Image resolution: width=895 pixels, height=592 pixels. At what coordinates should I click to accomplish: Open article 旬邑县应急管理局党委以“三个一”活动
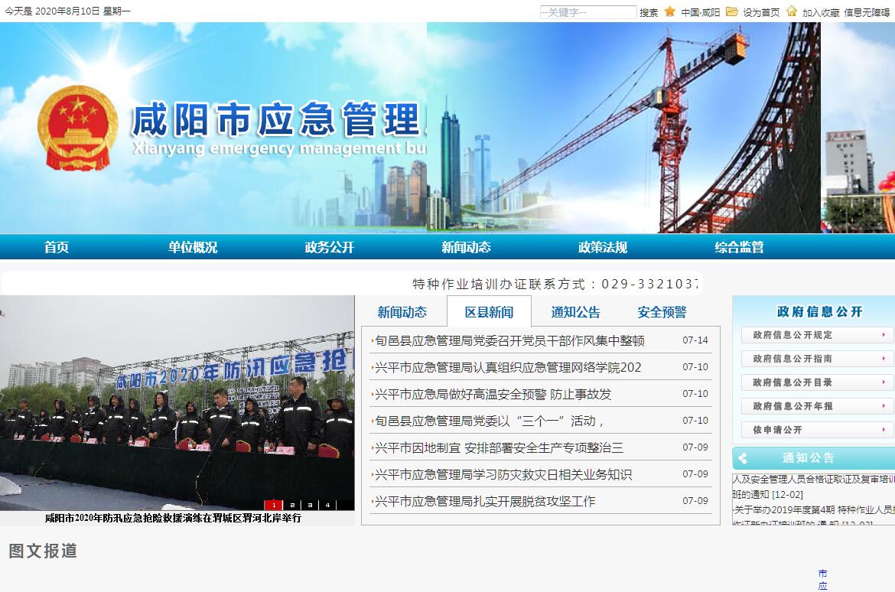(x=489, y=421)
